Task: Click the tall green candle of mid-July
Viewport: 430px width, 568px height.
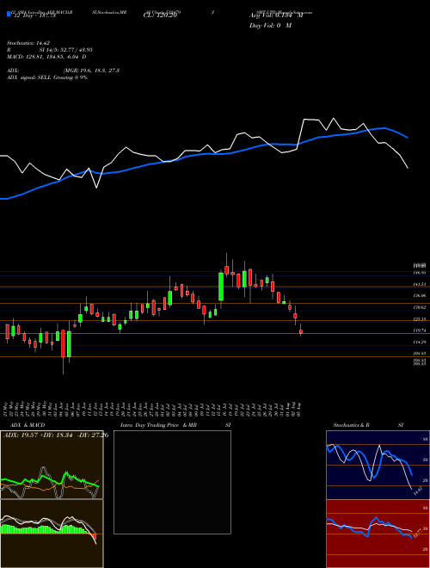Action: [221, 287]
